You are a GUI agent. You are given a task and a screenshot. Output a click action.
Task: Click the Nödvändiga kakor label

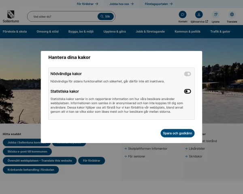click(x=66, y=74)
